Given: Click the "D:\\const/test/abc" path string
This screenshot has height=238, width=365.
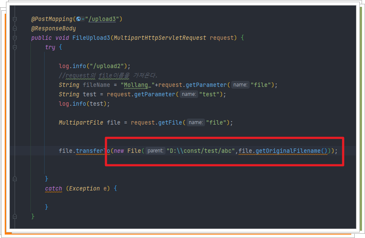Looking at the screenshot, I should [x=201, y=151].
